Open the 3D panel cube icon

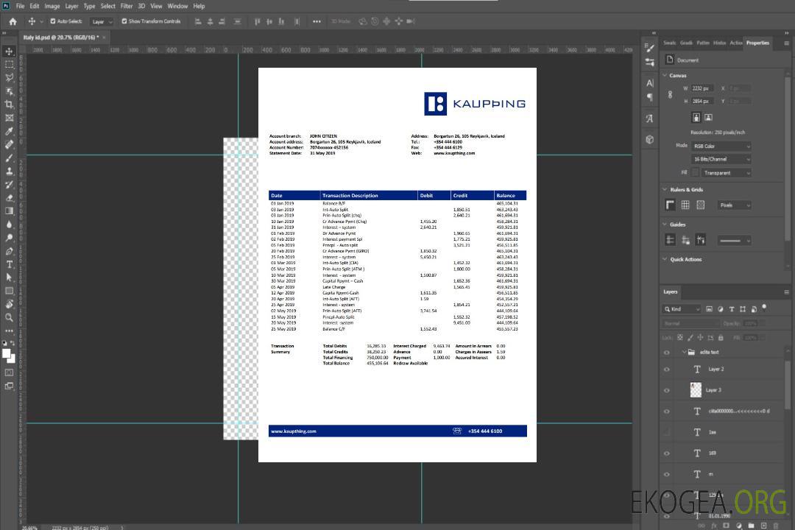click(x=649, y=139)
